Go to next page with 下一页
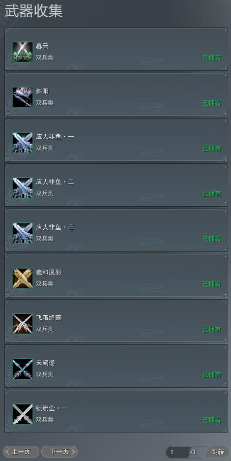Image resolution: width=231 pixels, height=461 pixels. coord(59,452)
